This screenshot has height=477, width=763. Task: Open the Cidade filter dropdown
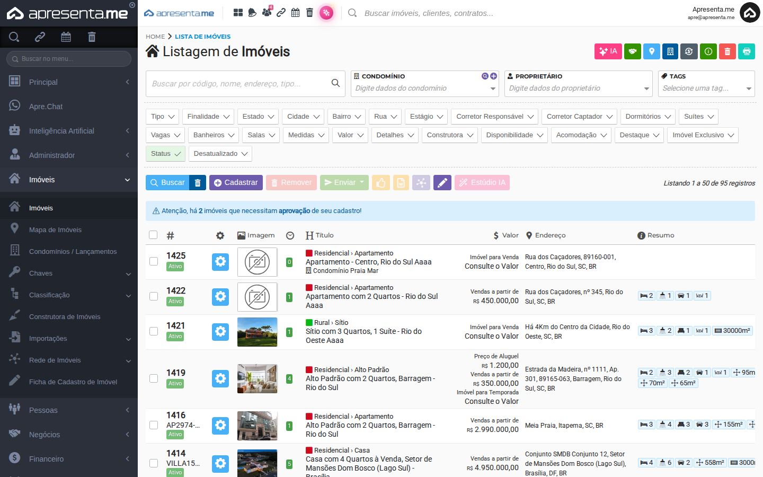[304, 117]
